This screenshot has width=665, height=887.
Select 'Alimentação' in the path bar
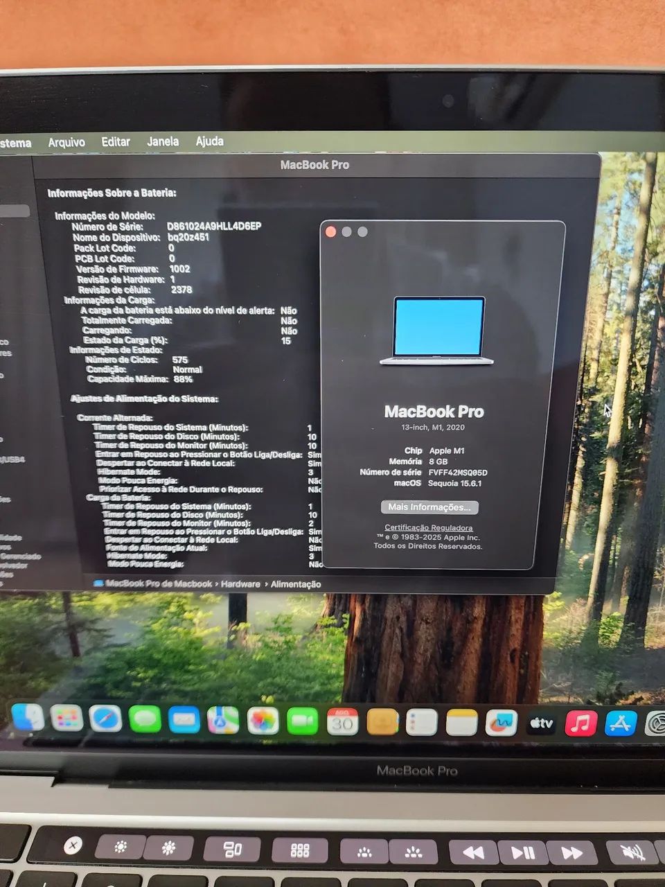pos(296,584)
